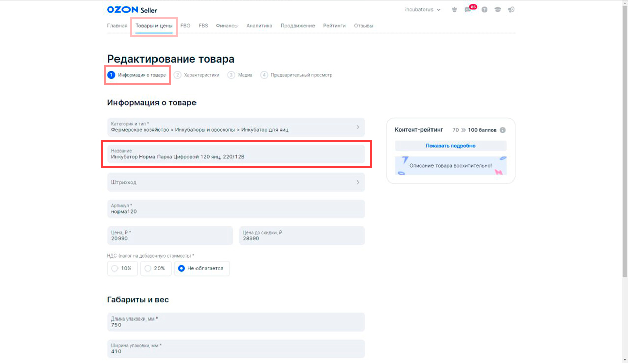Expand the Штрихкод field chevron
Viewport: 628px width, 363px height.
(358, 182)
